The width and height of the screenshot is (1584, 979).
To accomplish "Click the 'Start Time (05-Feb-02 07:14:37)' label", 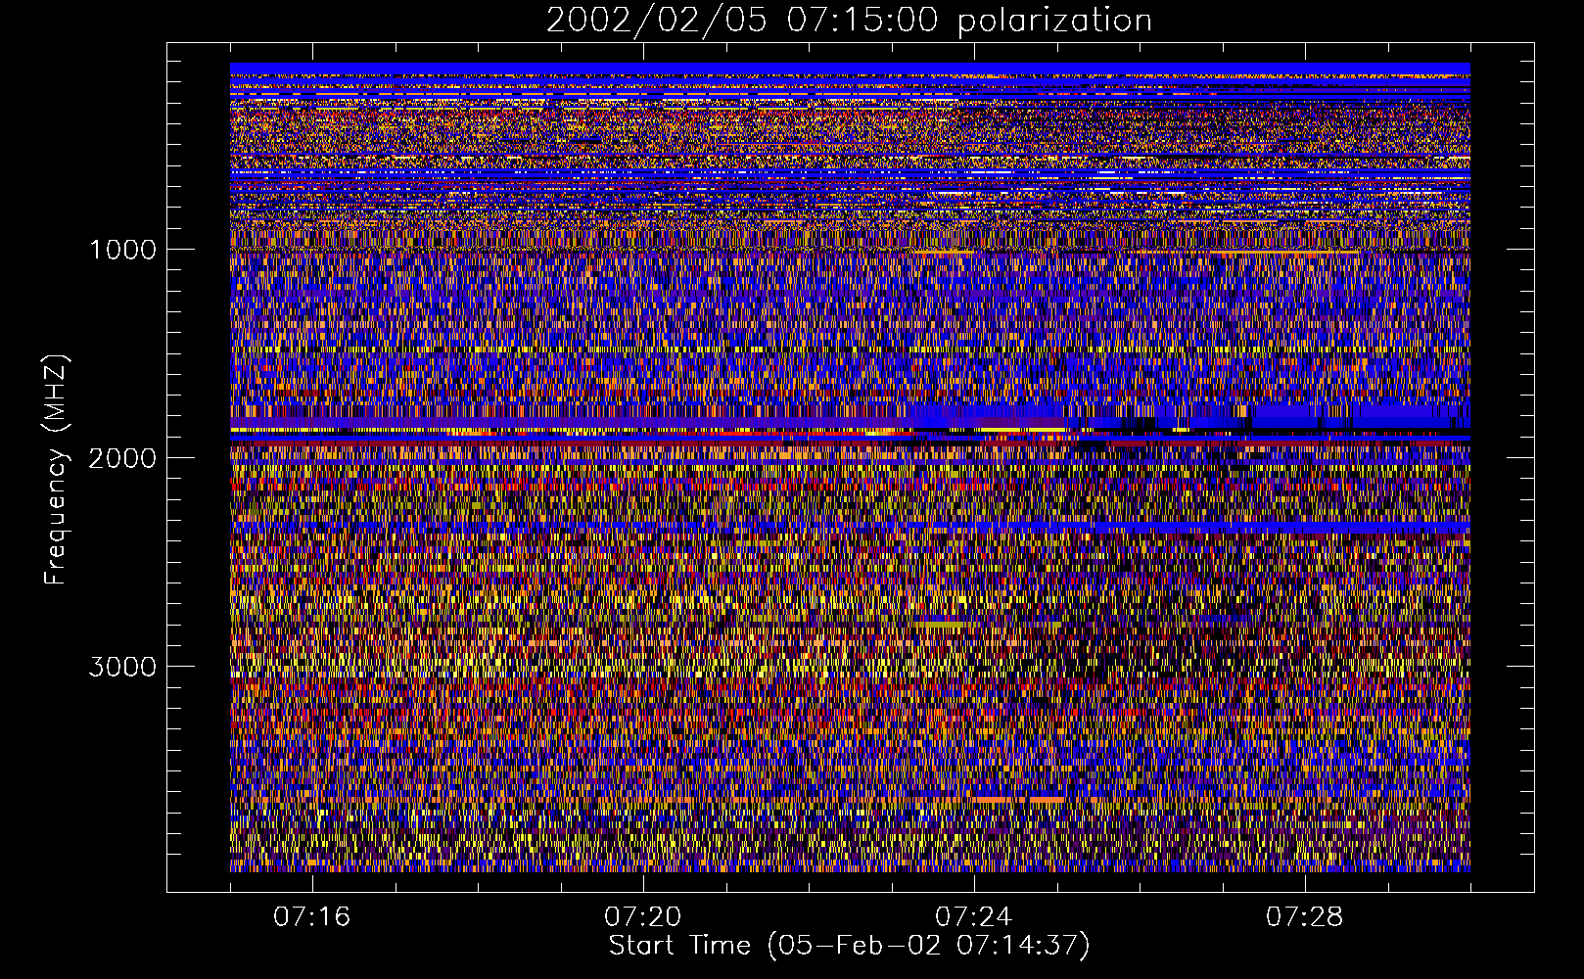I will pos(850,946).
